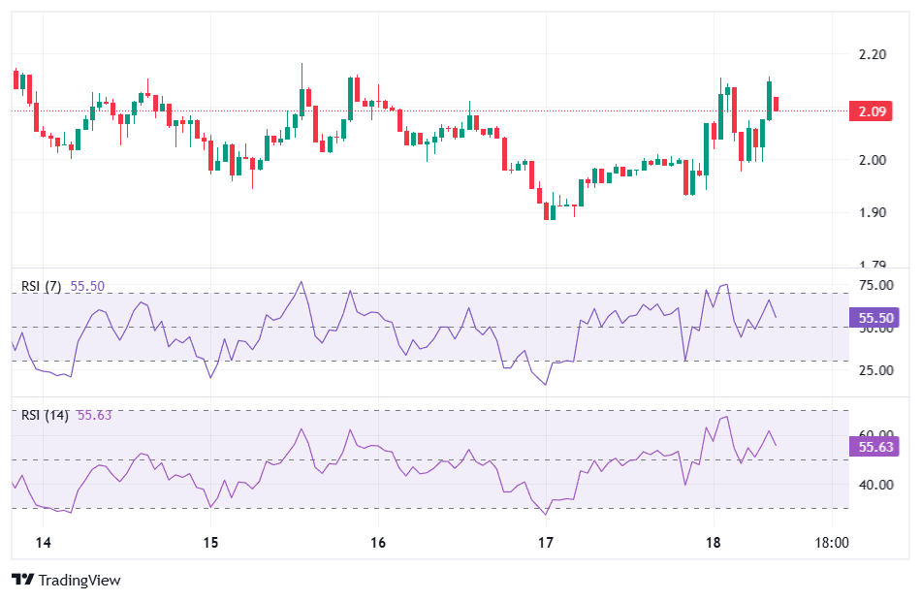Select the RSI (14) indicator title
This screenshot has height=600, width=921.
coord(45,415)
